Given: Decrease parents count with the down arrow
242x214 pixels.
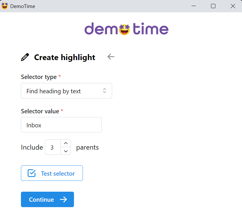Looking at the screenshot, I should [x=66, y=151].
